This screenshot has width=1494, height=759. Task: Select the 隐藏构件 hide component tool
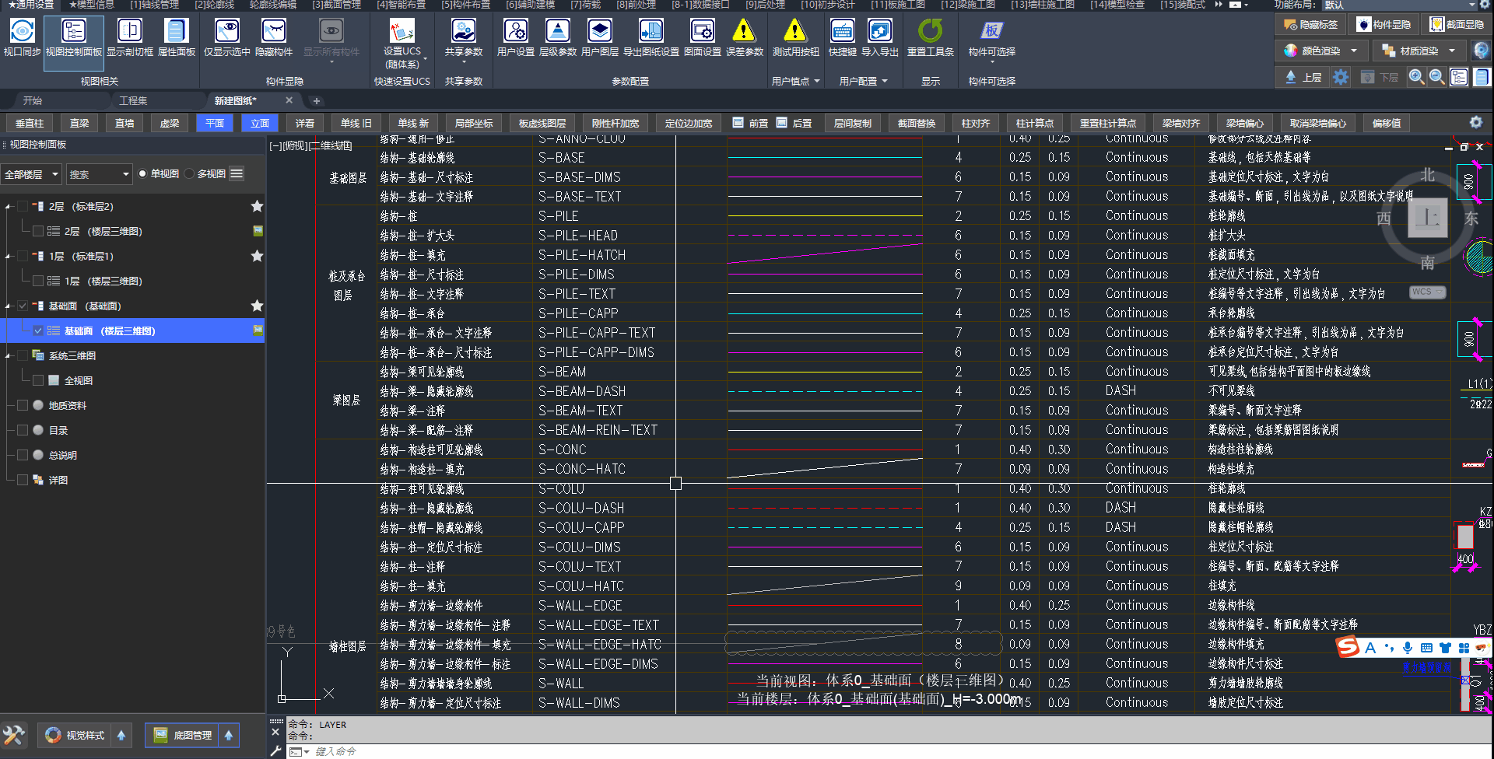click(x=273, y=32)
